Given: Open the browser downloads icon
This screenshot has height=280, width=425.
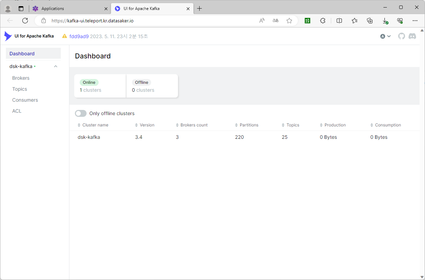Looking at the screenshot, I should pyautogui.click(x=385, y=21).
